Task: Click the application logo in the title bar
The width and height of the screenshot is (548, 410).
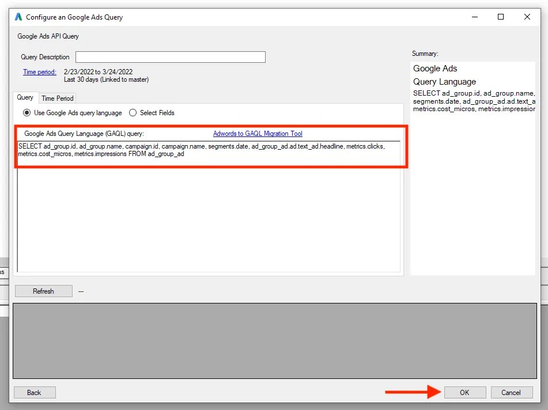Action: pos(18,17)
